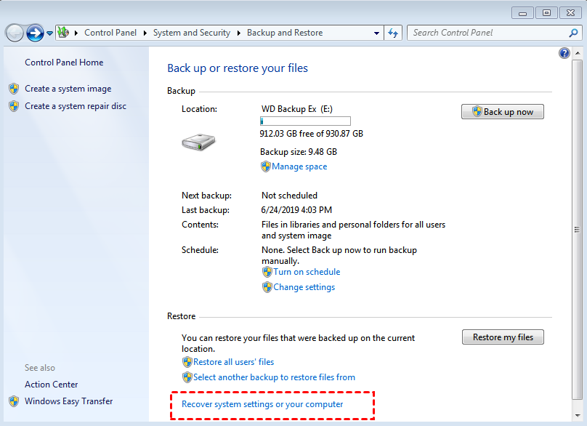Click shield icon next to Manage space

(265, 166)
